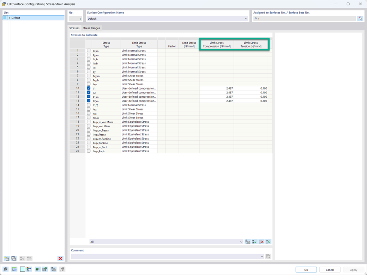Click the select all icon below List panel
The image size is (367, 275).
[22, 258]
